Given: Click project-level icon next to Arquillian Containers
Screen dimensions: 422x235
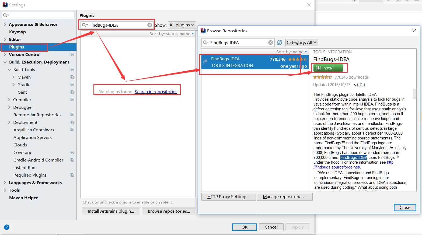Looking at the screenshot, I should click(x=72, y=130).
